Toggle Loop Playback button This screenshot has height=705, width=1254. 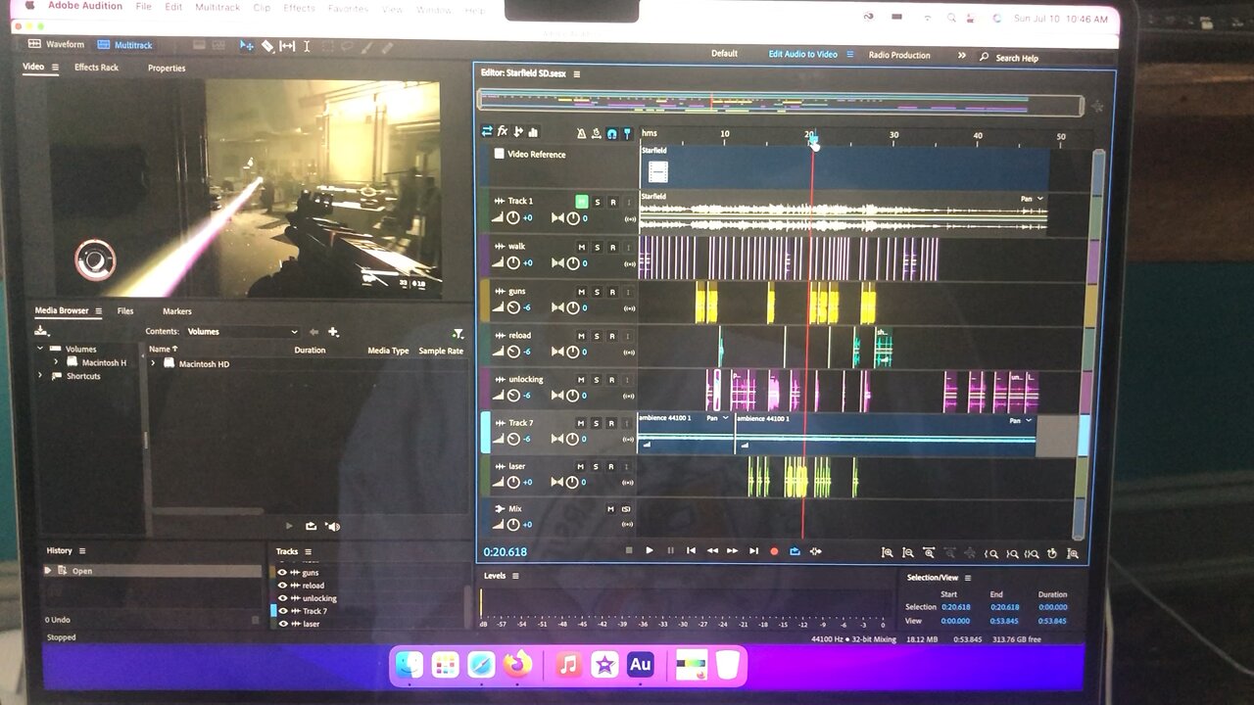pos(795,551)
